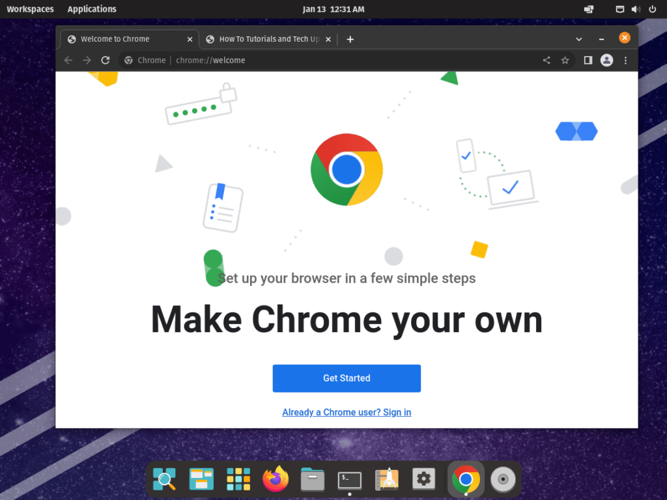Open the Chrome profile avatar menu
667x500 pixels.
click(606, 61)
